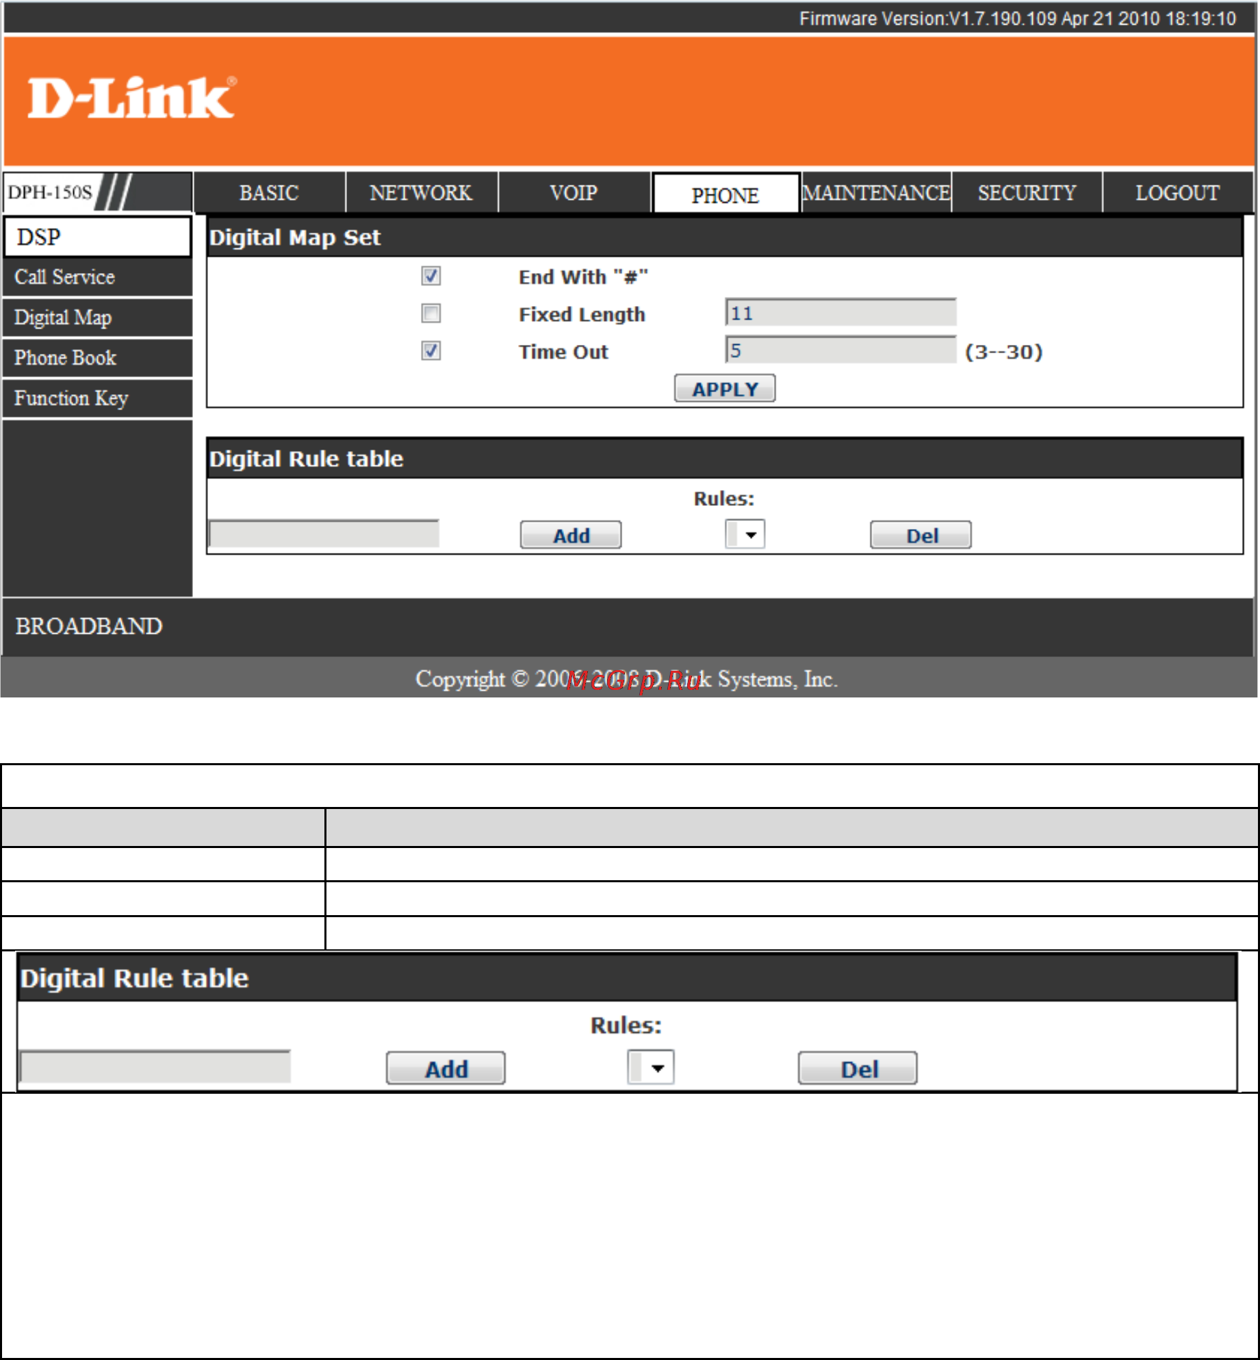Open the Rules dropdown in the lower Digital Rule table

[x=651, y=1067]
